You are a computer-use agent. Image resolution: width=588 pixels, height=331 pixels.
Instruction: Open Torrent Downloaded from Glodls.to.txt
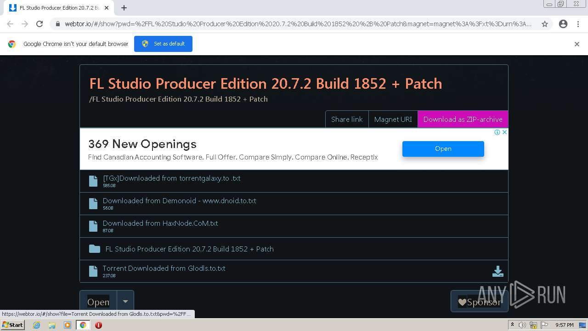click(294, 271)
